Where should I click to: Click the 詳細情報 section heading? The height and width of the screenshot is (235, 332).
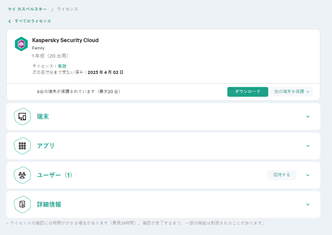[x=49, y=204]
